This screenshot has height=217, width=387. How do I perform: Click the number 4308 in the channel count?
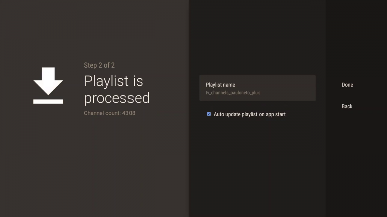[x=128, y=113]
